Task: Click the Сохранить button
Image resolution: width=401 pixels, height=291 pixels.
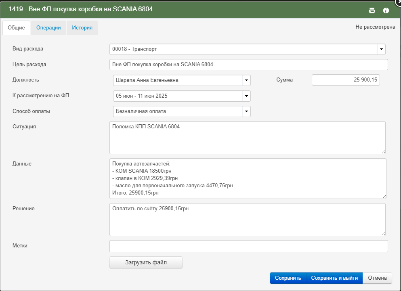Action: coord(288,278)
